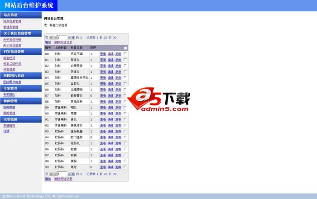Go to next page using bottom pager icon
Image resolution: width=317 pixels, height=199 pixels.
click(x=69, y=174)
